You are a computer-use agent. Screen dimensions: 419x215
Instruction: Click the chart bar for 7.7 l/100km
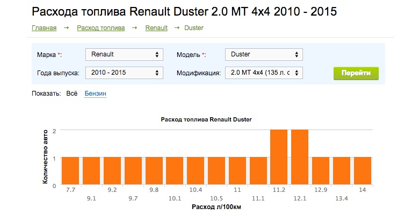click(x=70, y=171)
